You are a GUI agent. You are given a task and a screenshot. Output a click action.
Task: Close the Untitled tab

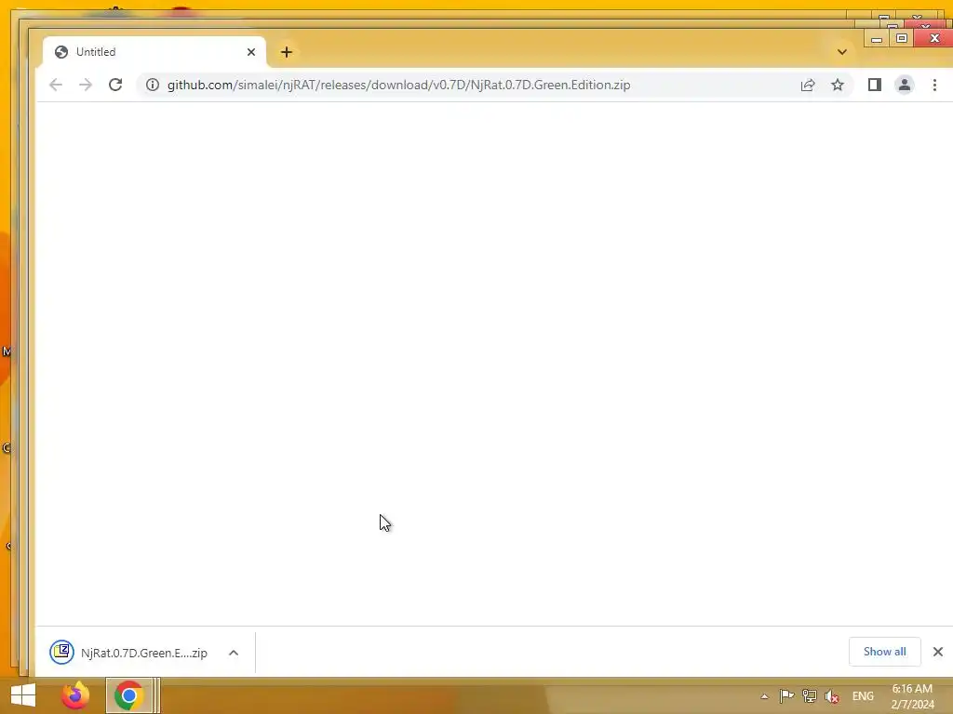(251, 52)
